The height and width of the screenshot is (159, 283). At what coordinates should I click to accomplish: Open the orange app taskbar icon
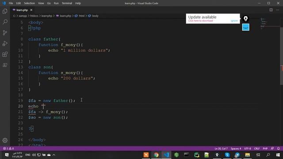(x=146, y=155)
